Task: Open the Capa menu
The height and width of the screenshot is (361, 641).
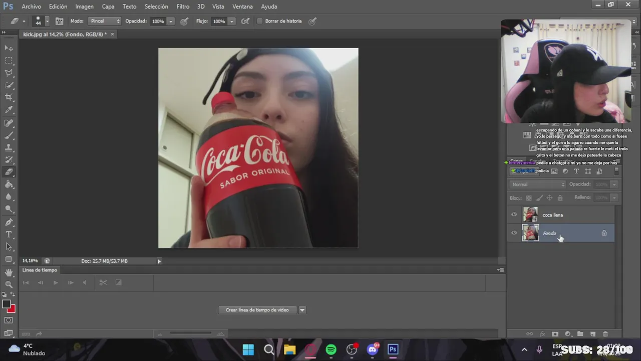Action: [x=108, y=7]
